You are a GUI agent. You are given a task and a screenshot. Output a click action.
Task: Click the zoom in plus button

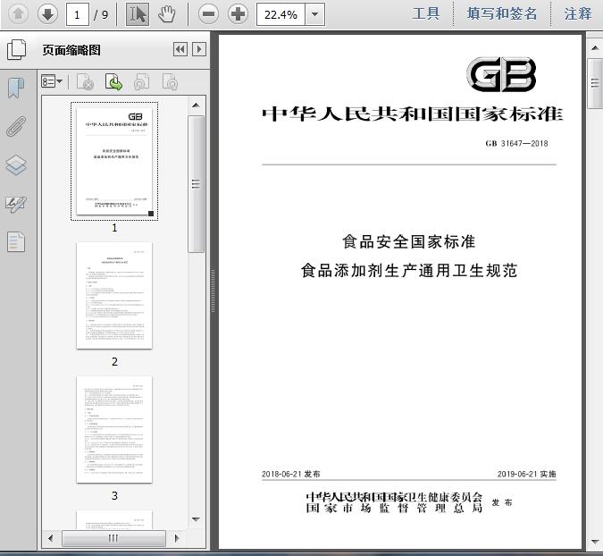[238, 13]
